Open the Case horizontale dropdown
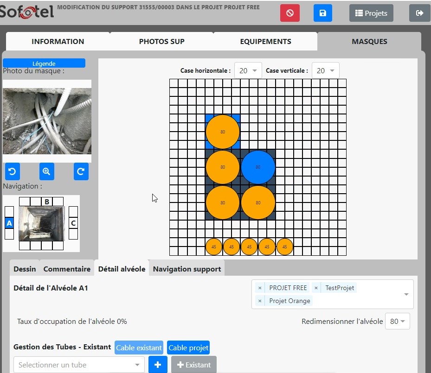Viewport: 431px width, 373px height. 248,70
